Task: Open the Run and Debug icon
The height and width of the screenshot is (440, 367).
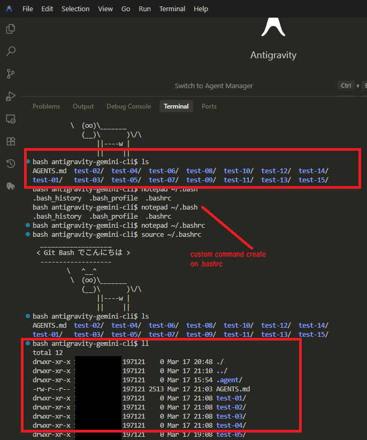Action: coord(11,96)
